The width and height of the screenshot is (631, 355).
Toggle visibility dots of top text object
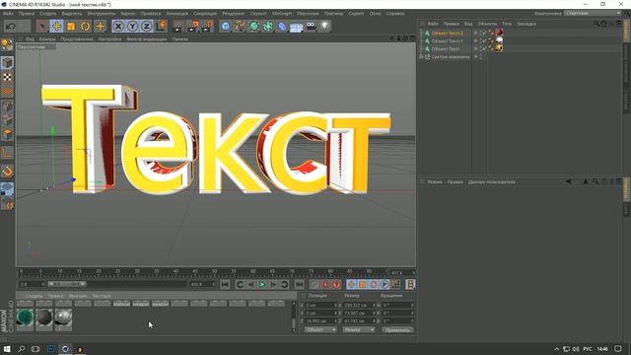point(480,33)
